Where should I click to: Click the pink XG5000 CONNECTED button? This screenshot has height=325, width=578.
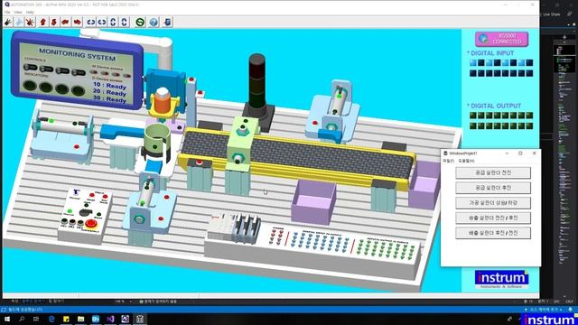[x=501, y=39]
